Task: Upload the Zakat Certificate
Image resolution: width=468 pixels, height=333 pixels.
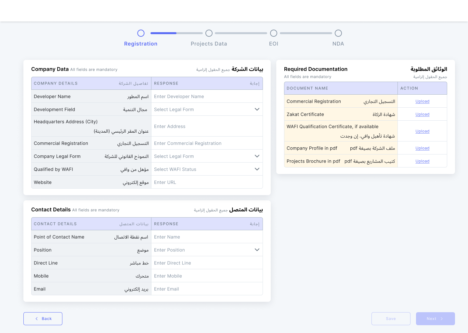Action: tap(422, 114)
